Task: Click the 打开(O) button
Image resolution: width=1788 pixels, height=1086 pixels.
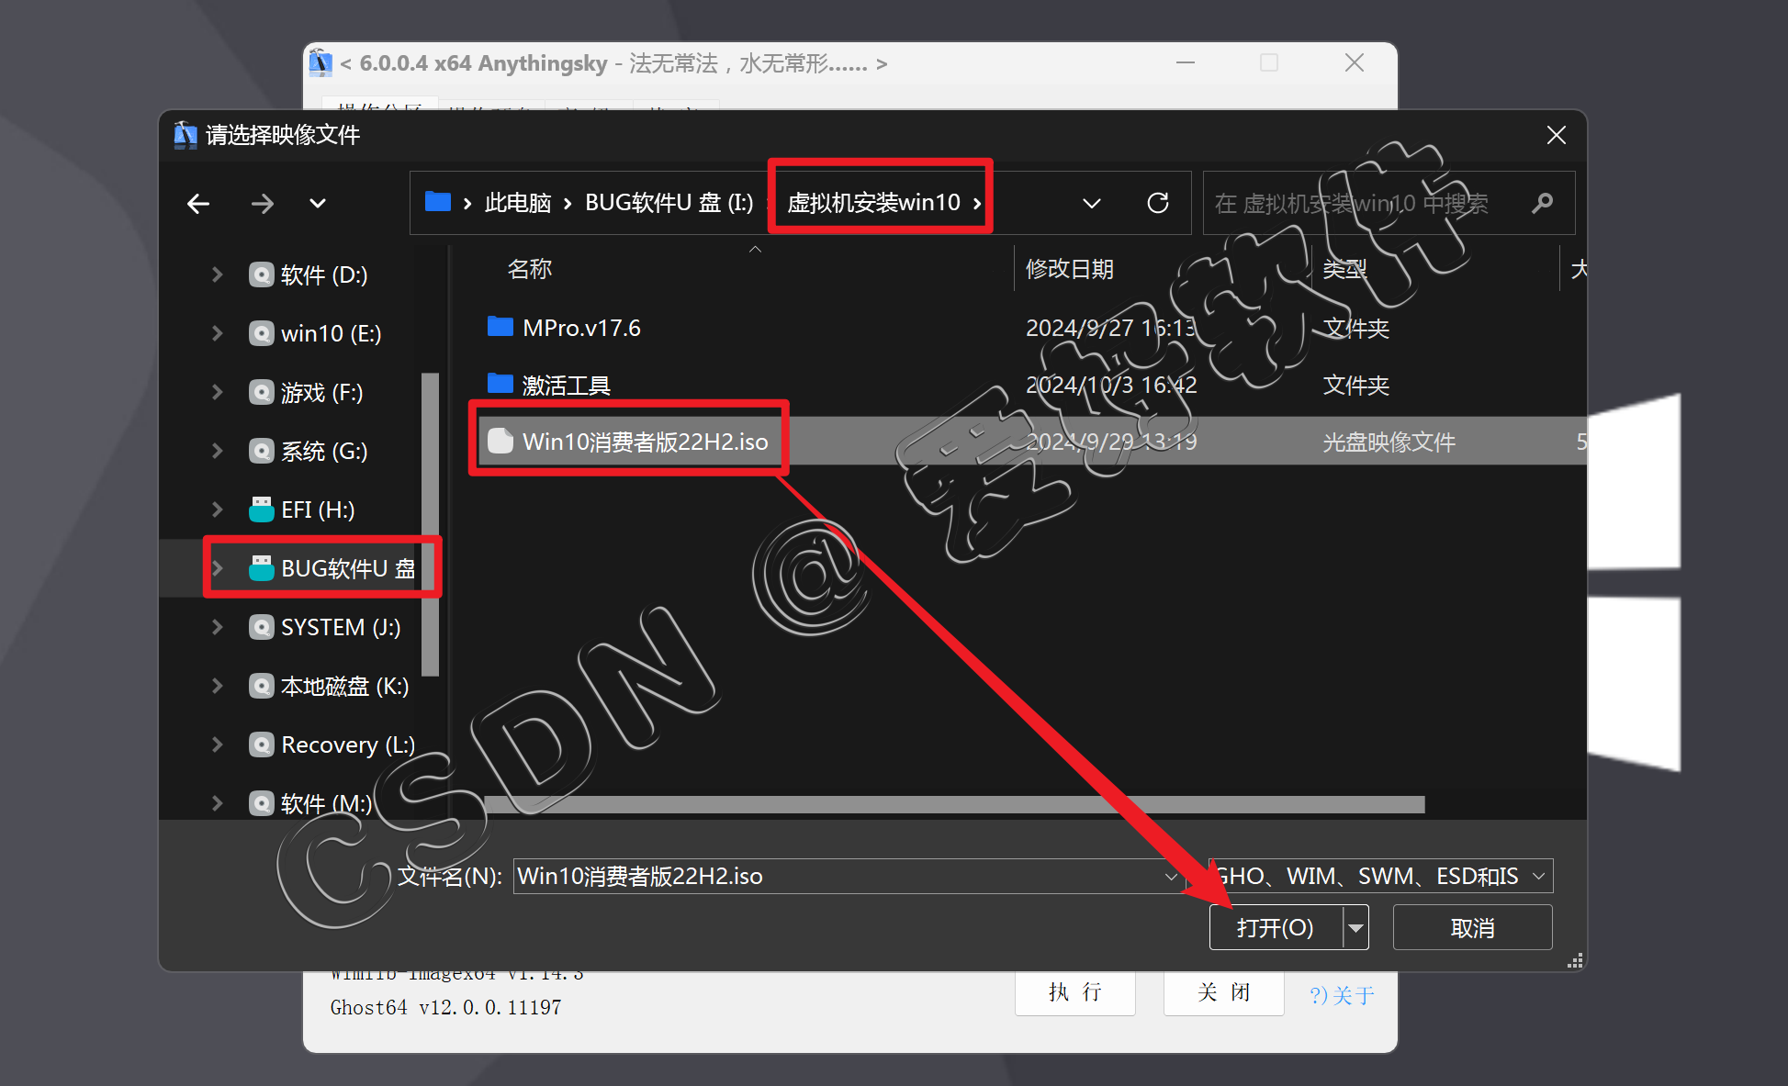Action: 1275,928
